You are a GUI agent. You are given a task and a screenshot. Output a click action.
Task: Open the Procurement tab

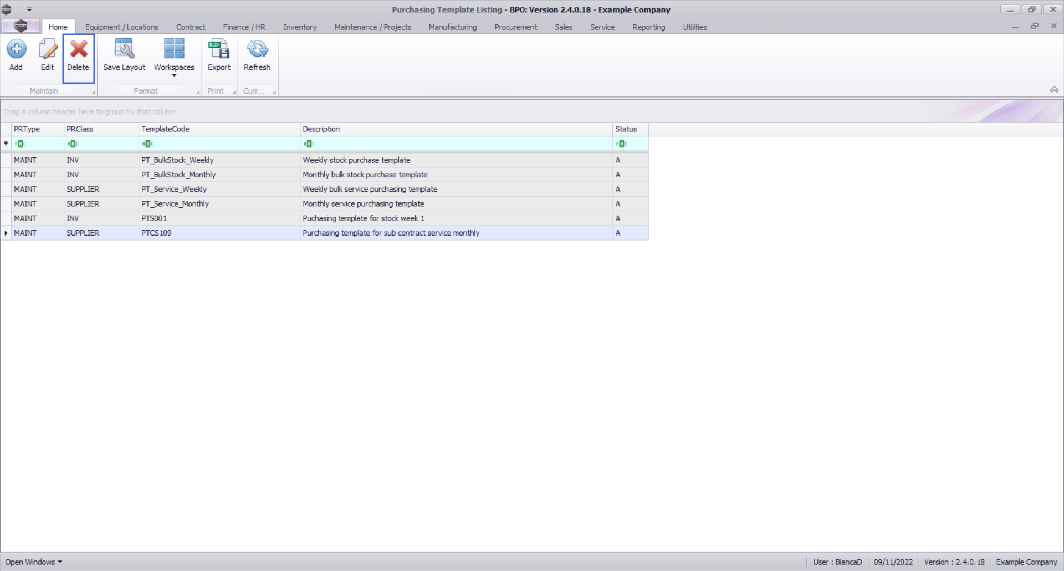(515, 27)
